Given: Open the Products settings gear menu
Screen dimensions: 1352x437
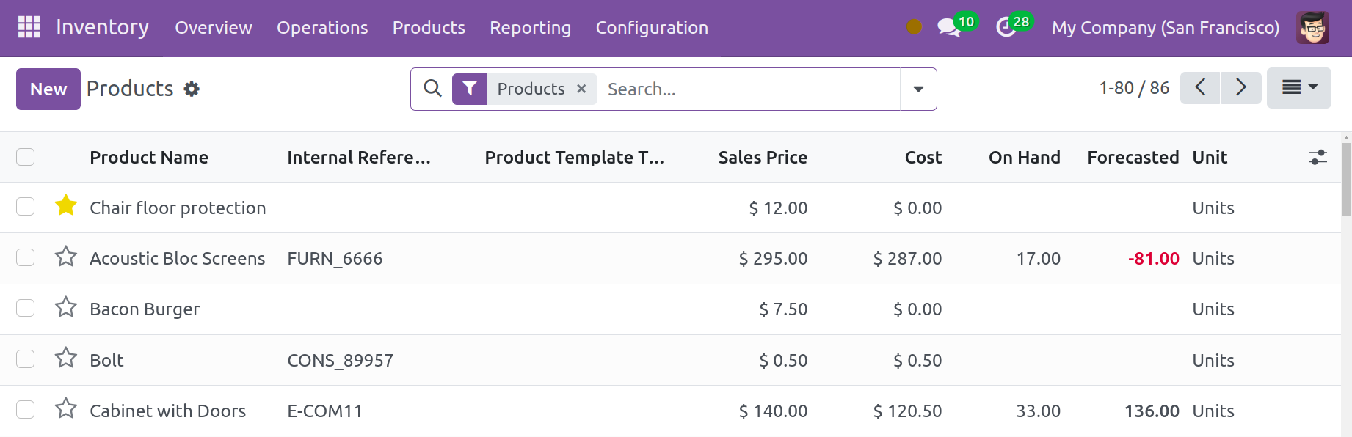Looking at the screenshot, I should pos(192,89).
